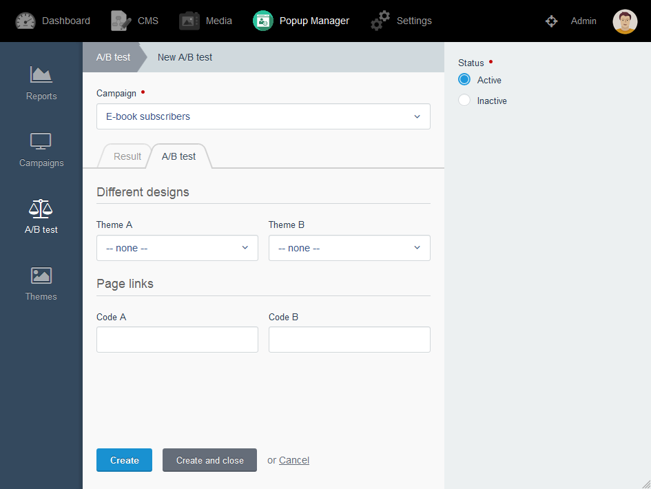Viewport: 651px width, 489px height.
Task: Click the Admin label in top bar
Action: [x=583, y=21]
